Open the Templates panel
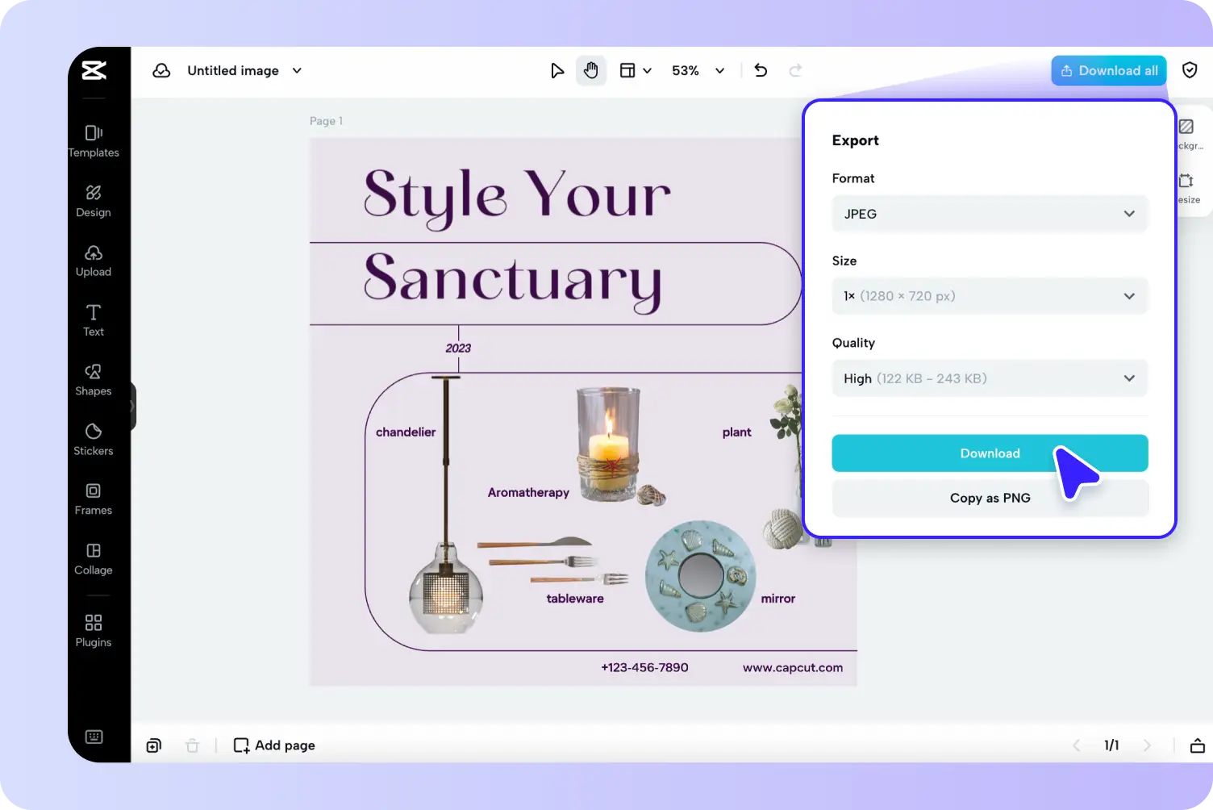The width and height of the screenshot is (1213, 810). point(94,140)
